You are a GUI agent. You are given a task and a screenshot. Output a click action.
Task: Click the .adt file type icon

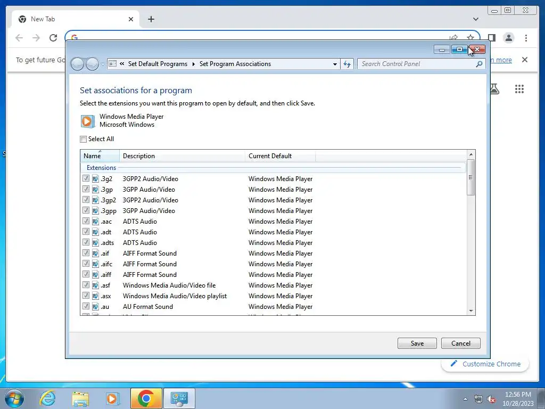click(x=95, y=232)
